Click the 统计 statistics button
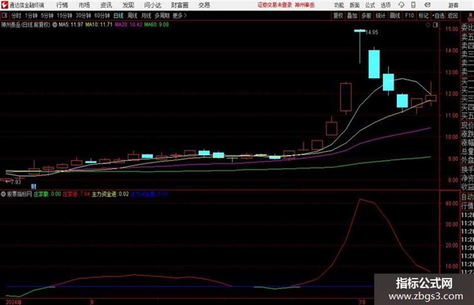Screen dimensions: 474x305 (x=381, y=16)
